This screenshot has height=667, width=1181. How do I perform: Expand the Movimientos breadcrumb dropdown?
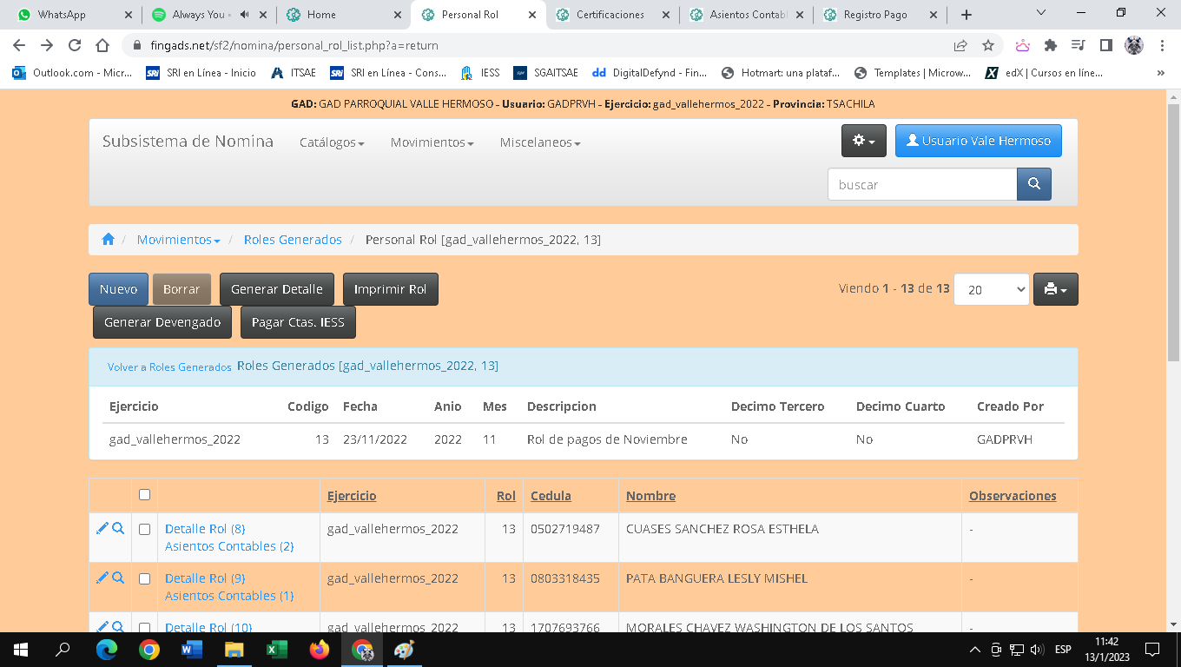coord(178,240)
